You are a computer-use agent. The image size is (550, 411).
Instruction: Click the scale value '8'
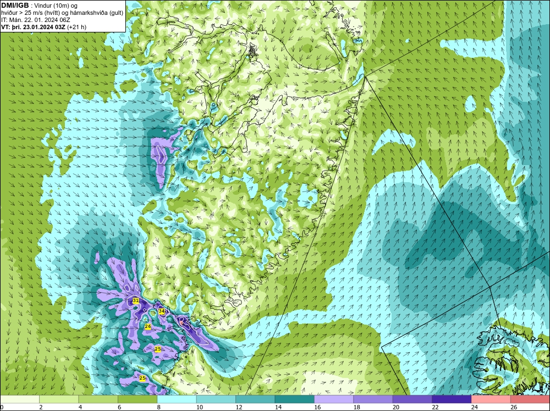coord(158,407)
